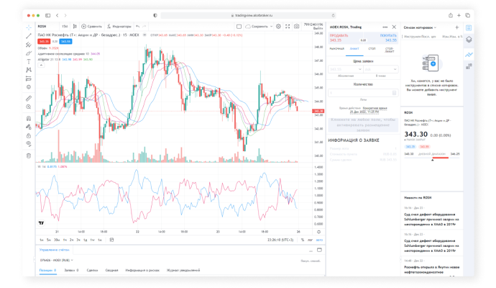Toggle авто auto scale
Screen dimensions: 496x288
(x=319, y=240)
